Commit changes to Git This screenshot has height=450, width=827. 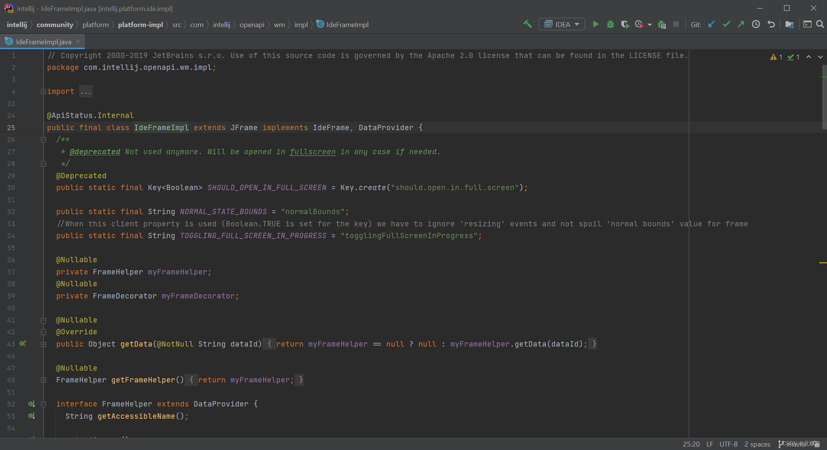726,24
